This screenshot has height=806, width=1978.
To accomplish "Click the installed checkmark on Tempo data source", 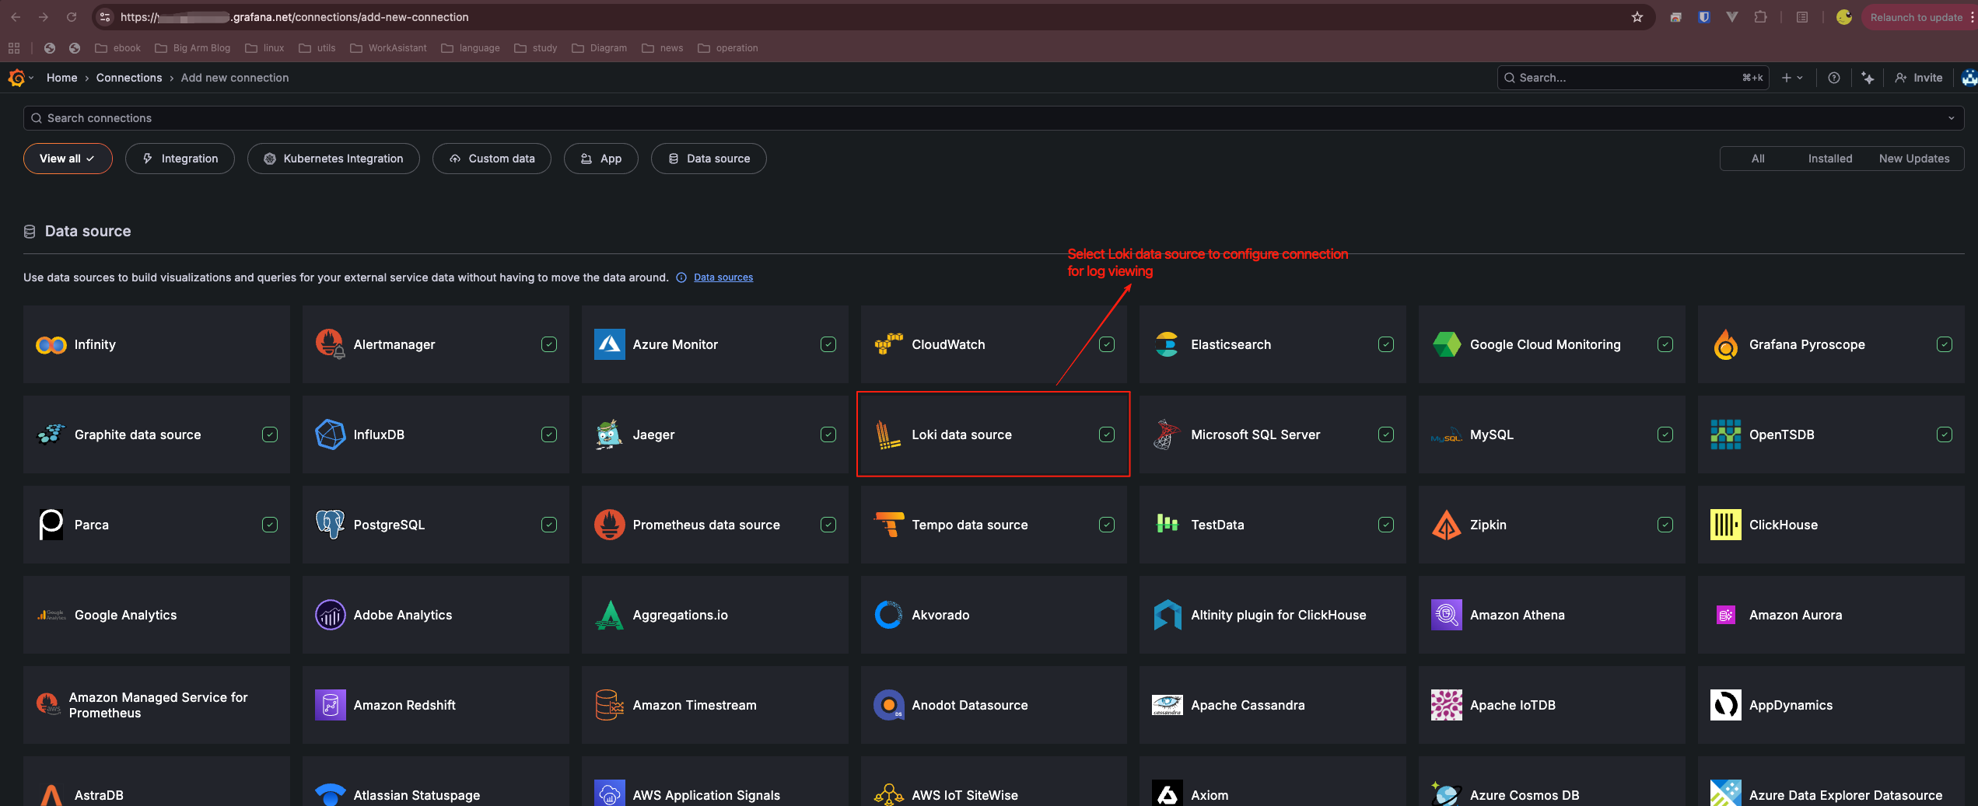I will [x=1107, y=525].
